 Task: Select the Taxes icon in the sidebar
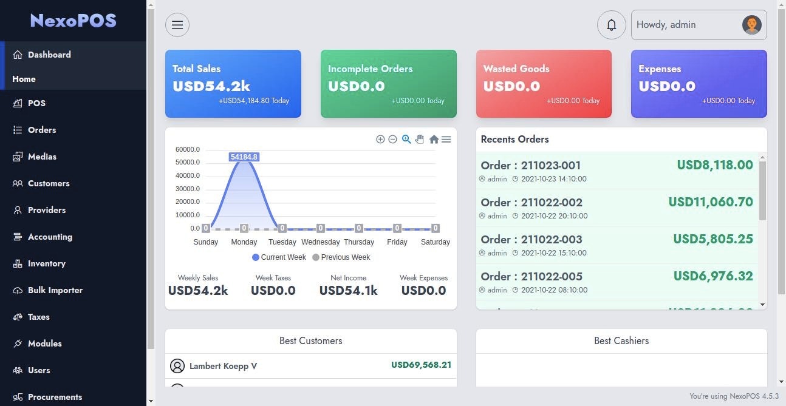click(18, 317)
